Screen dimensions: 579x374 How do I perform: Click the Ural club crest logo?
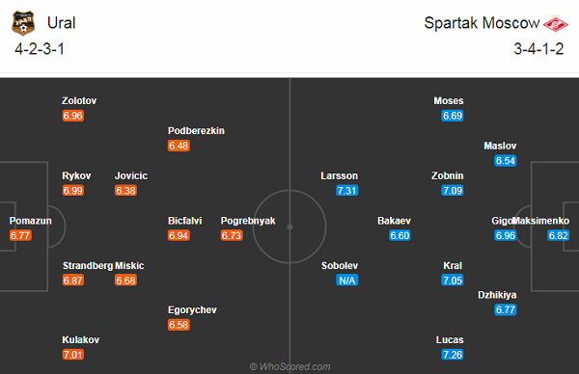pos(23,23)
